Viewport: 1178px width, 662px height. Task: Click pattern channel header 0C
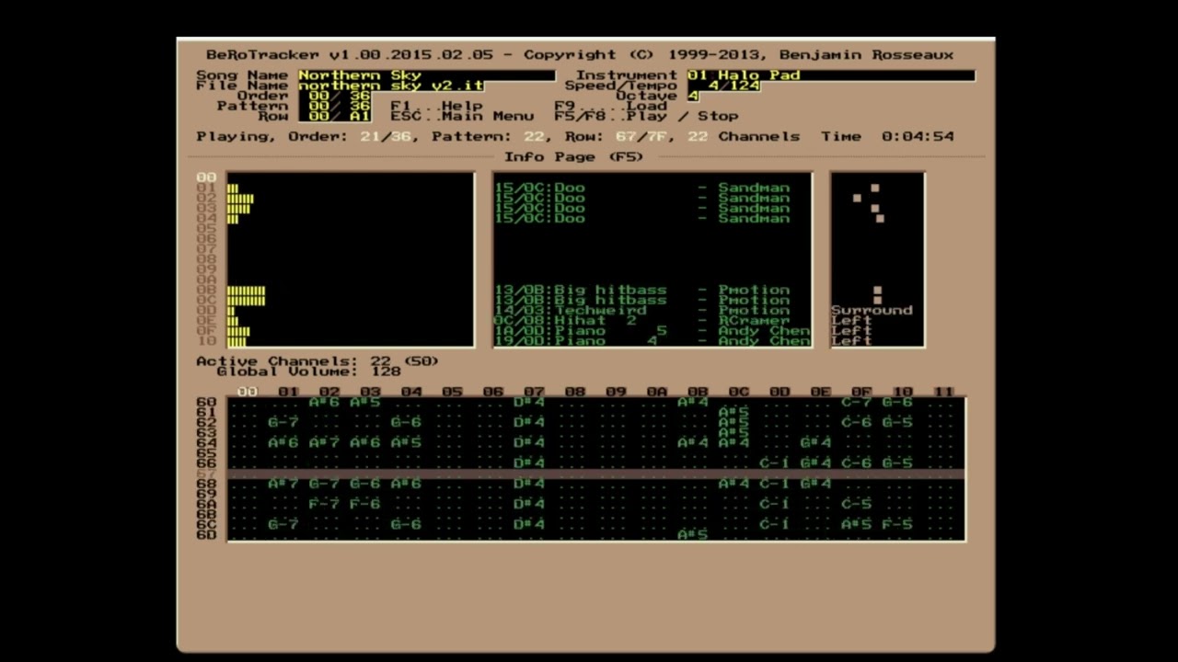tap(739, 392)
